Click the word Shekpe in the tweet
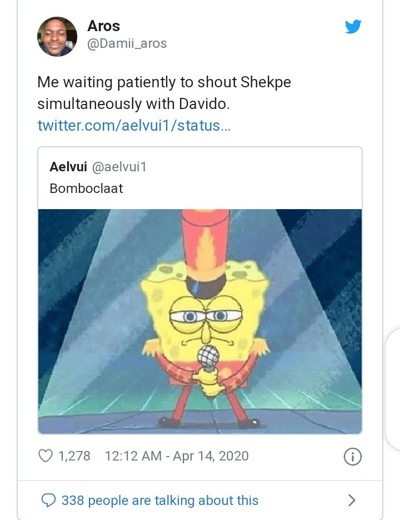Viewport: 400px width, 520px height. (266, 82)
